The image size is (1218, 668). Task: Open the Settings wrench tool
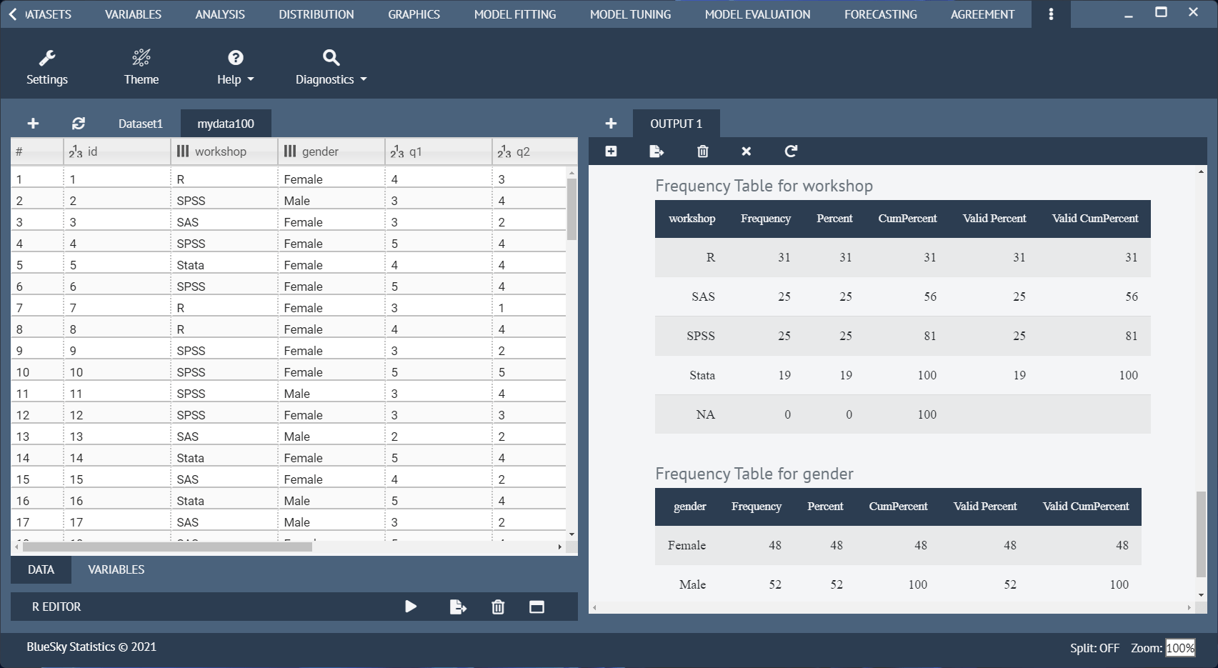click(x=46, y=66)
